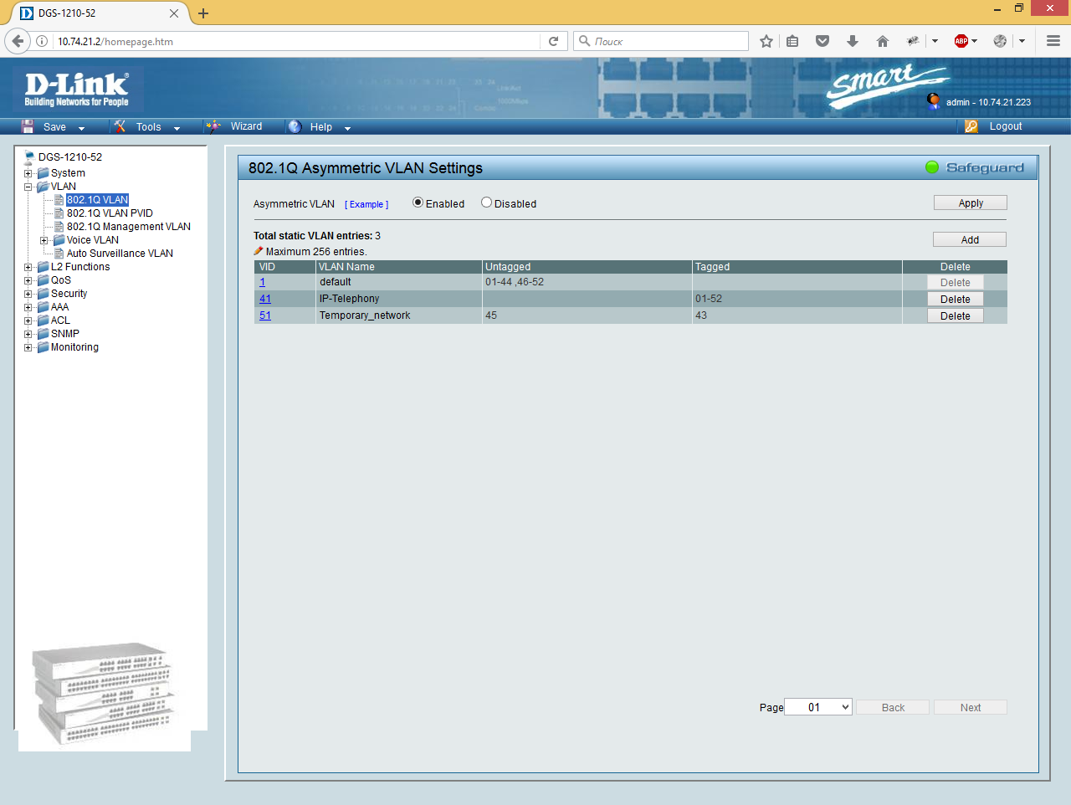Viewport: 1071px width, 805px height.
Task: Click the Apply button
Action: [970, 203]
